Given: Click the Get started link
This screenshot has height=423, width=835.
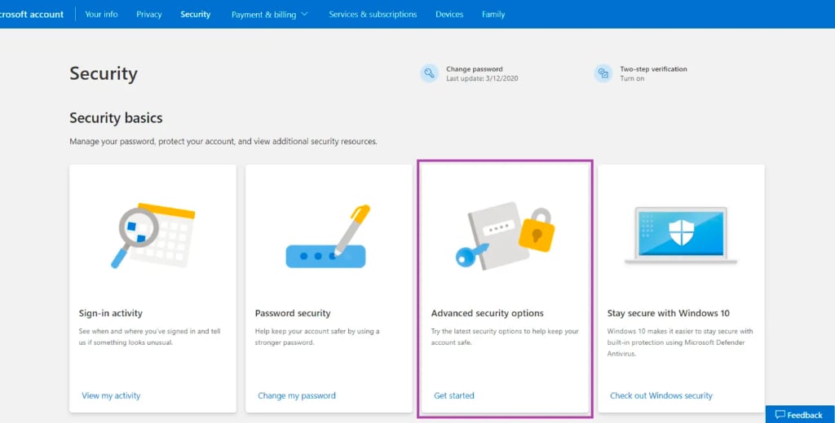Looking at the screenshot, I should pos(453,395).
